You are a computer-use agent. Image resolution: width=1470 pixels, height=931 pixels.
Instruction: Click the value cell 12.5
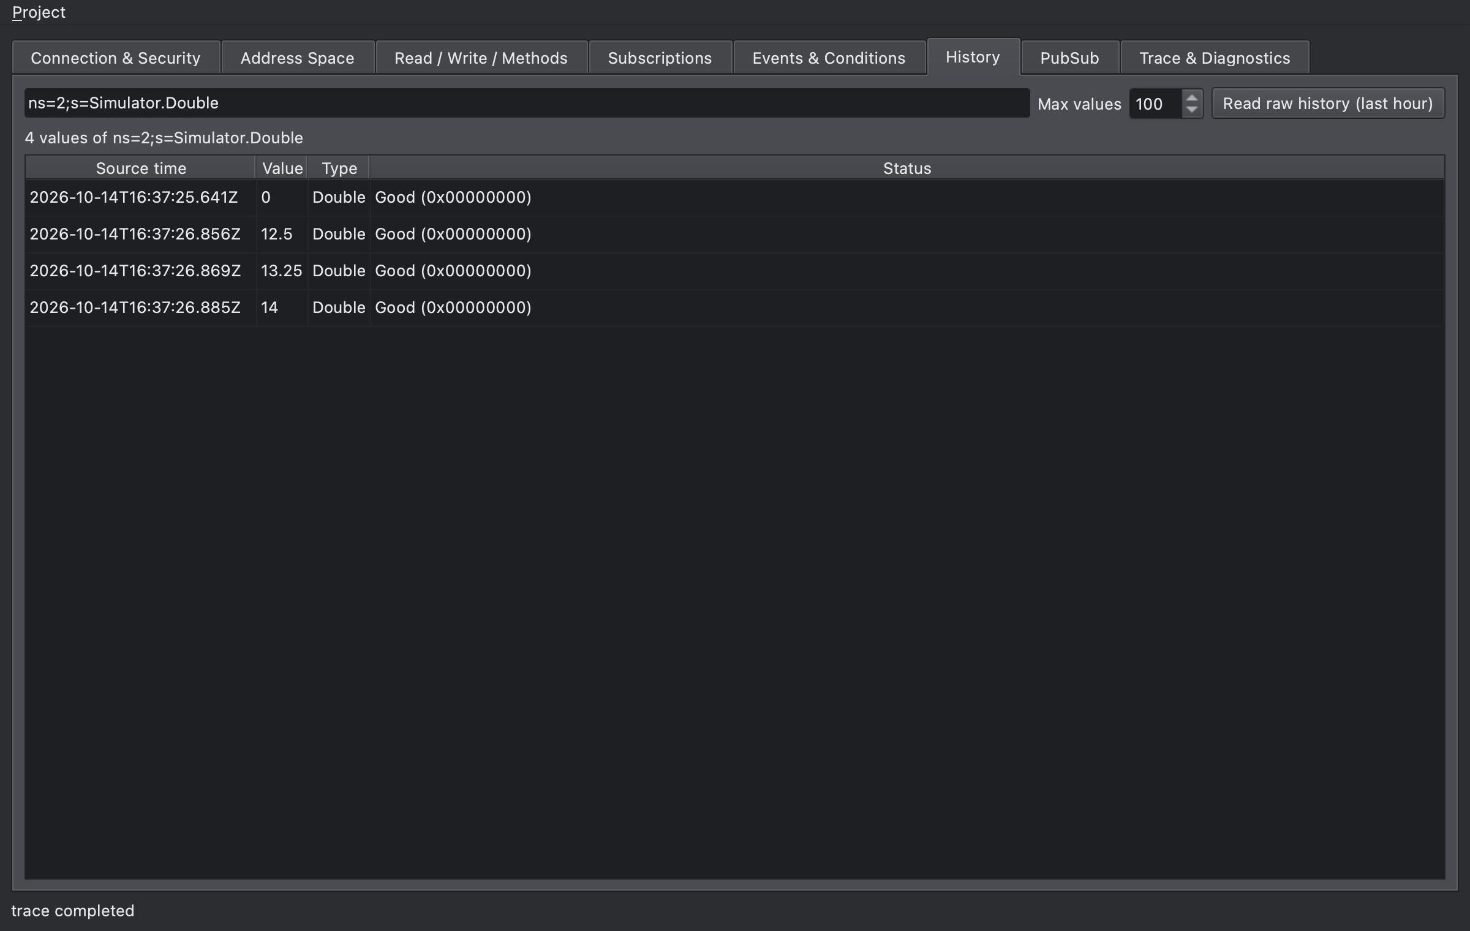coord(282,234)
